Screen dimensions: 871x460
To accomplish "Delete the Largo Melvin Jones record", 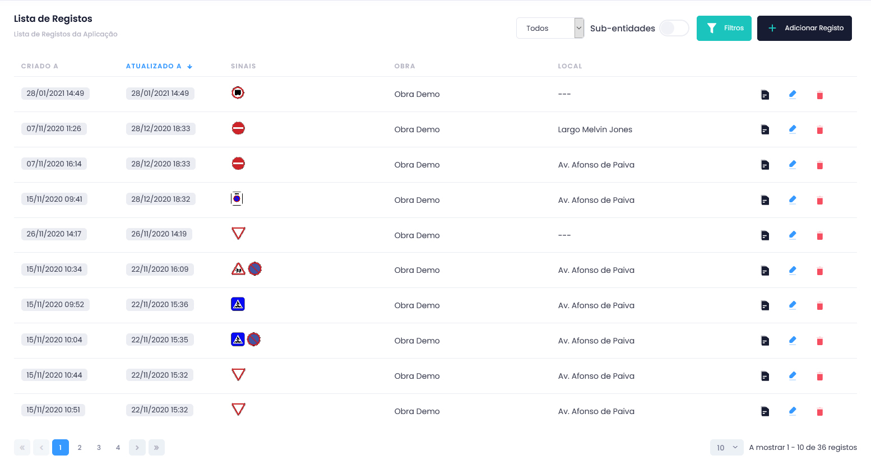I will pyautogui.click(x=819, y=130).
